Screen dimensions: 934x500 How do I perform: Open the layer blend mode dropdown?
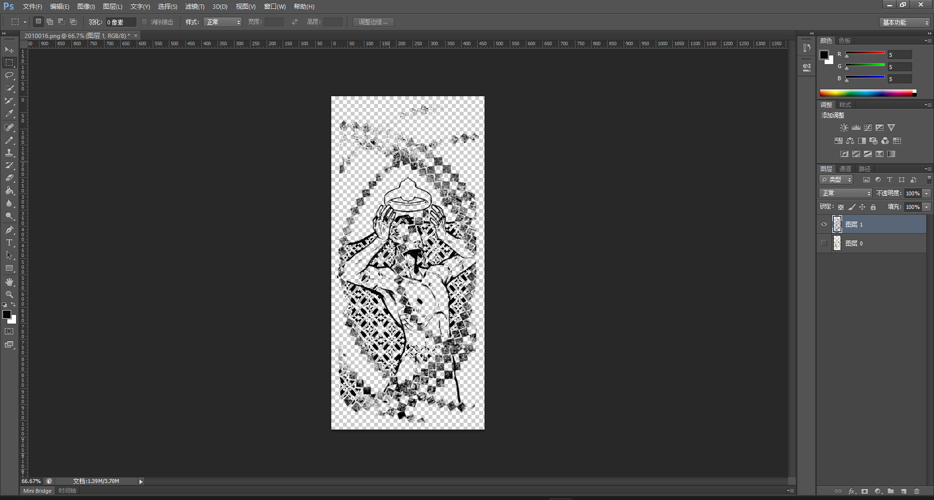846,193
